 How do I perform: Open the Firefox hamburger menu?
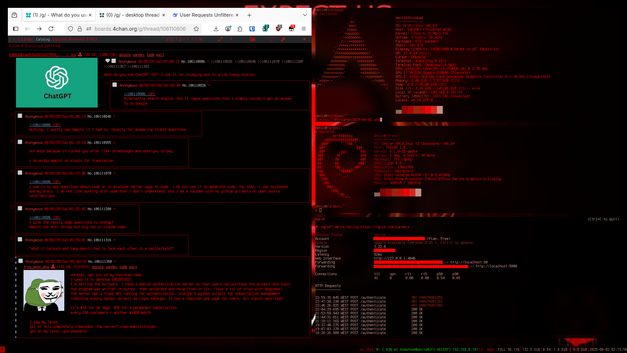point(304,29)
